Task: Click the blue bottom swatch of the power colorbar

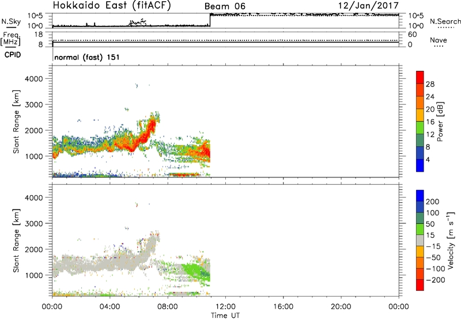Action: [420, 165]
